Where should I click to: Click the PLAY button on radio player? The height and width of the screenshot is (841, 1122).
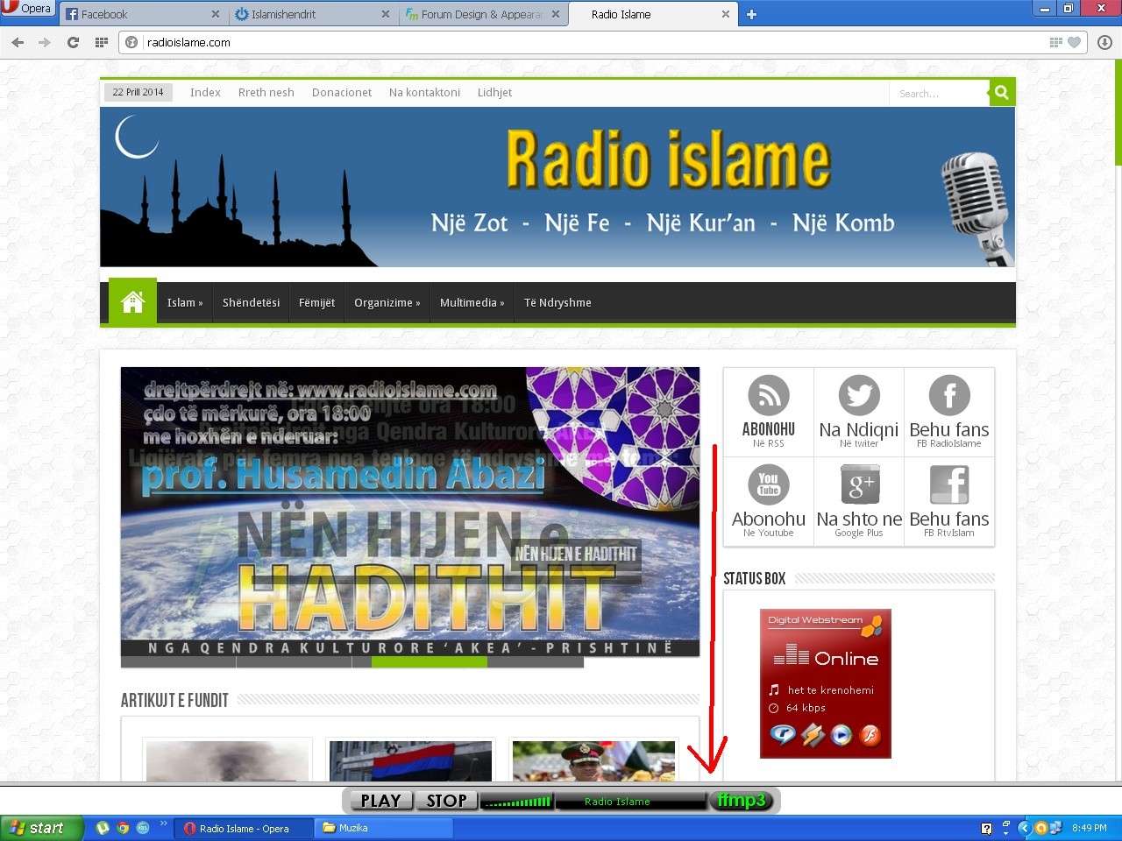click(381, 801)
